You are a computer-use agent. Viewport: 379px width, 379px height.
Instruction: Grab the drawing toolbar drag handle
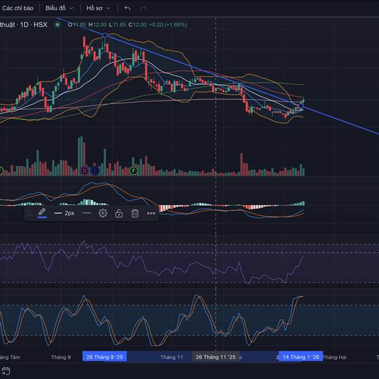pos(29,214)
